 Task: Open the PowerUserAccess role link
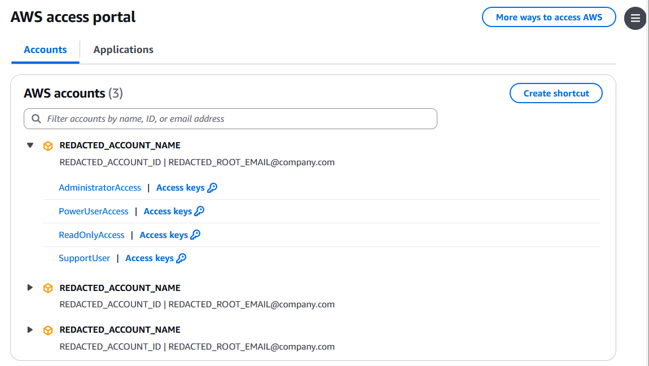(94, 211)
